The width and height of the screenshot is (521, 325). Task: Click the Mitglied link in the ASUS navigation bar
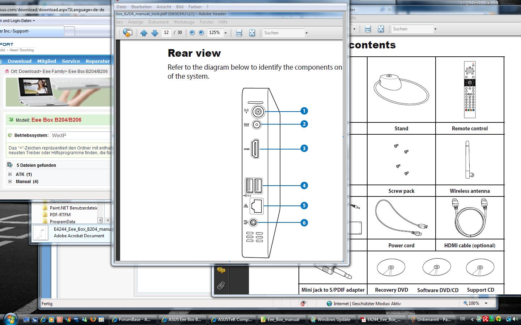point(47,61)
